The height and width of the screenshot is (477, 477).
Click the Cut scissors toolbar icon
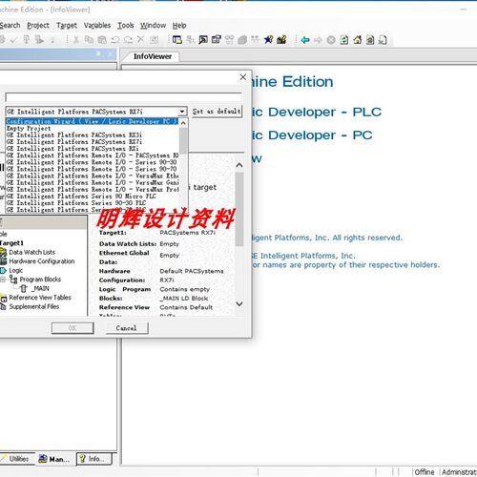pos(76,40)
